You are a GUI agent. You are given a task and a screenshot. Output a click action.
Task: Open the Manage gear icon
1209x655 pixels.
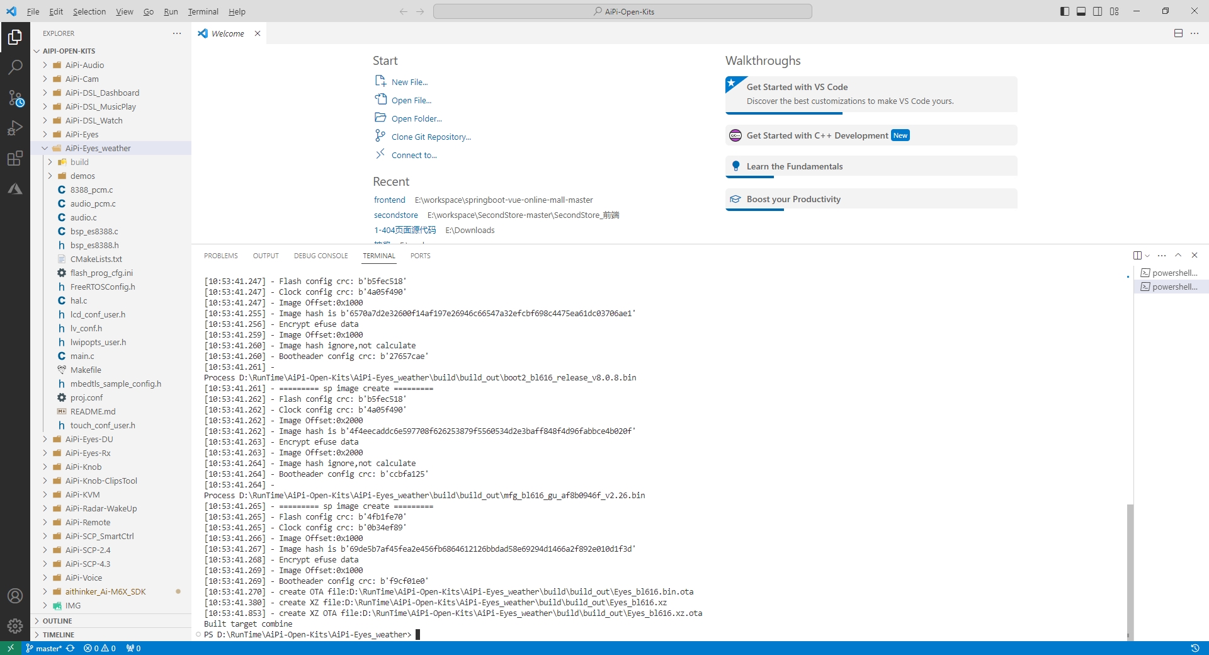click(x=15, y=626)
